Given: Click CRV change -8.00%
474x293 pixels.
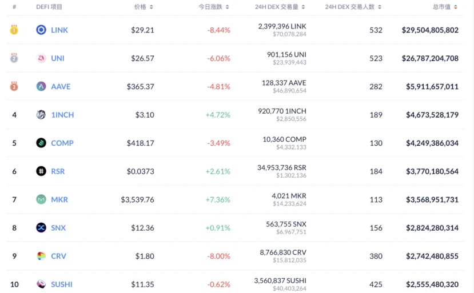Looking at the screenshot, I should pos(218,256).
